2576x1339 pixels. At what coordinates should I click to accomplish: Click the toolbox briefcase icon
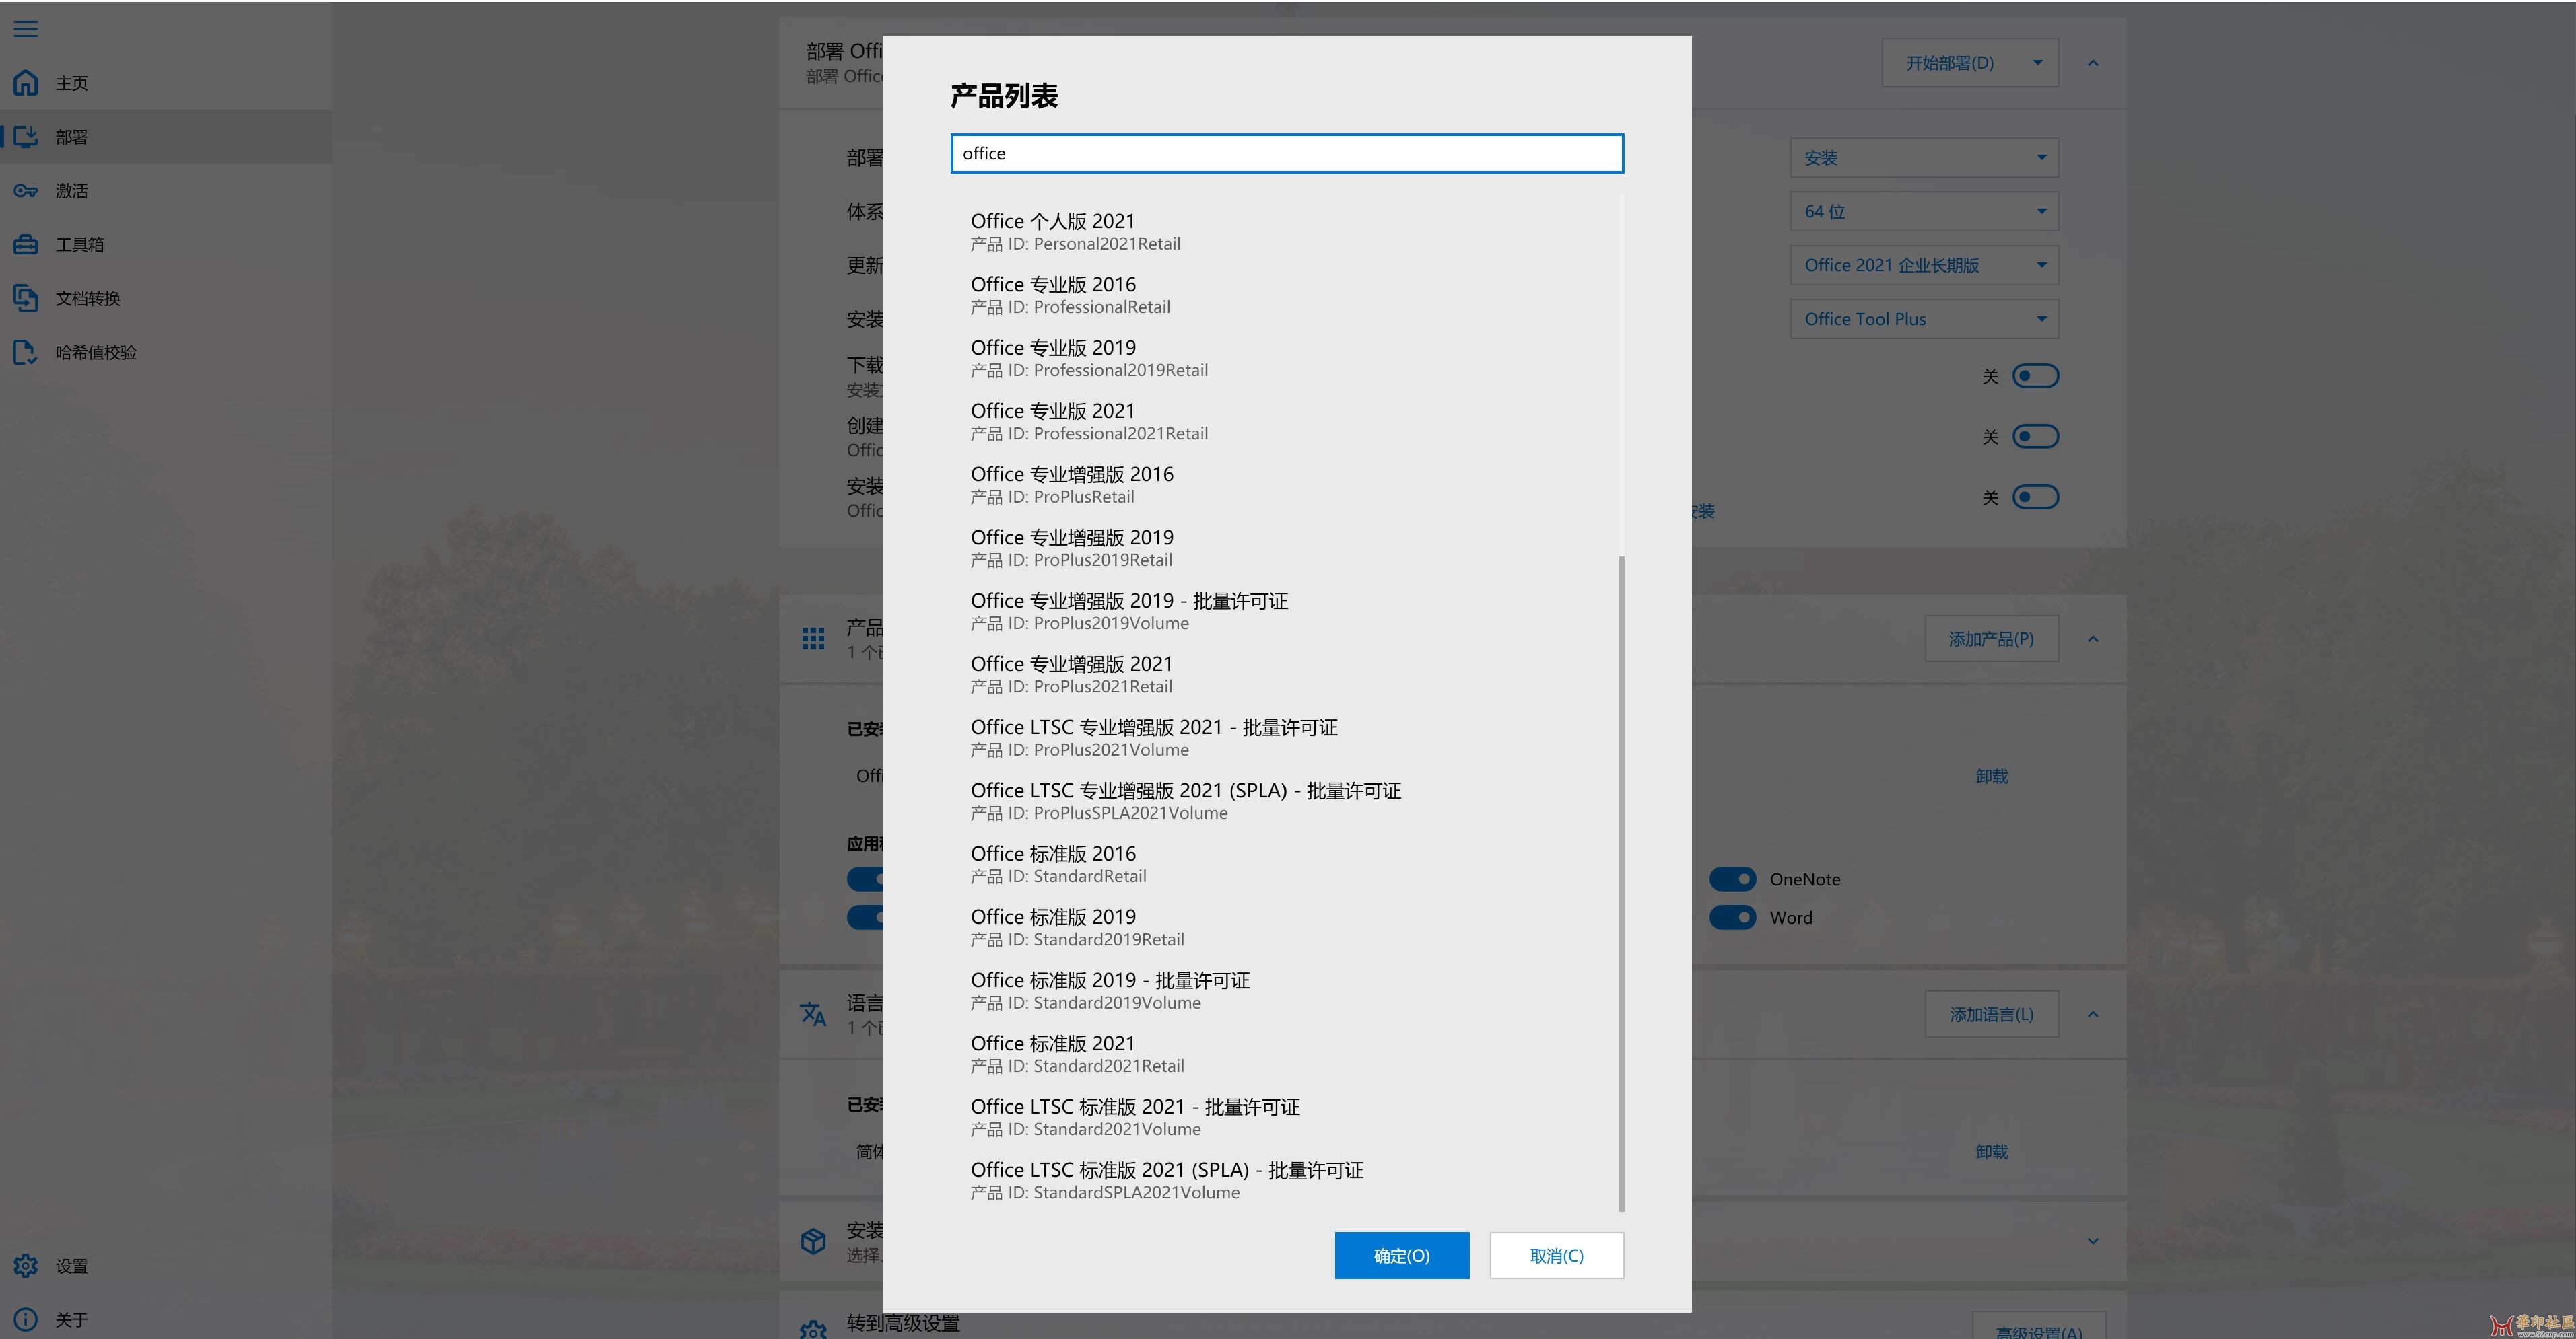tap(25, 244)
